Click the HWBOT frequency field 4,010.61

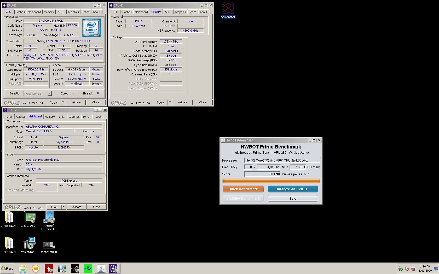[x=269, y=167]
